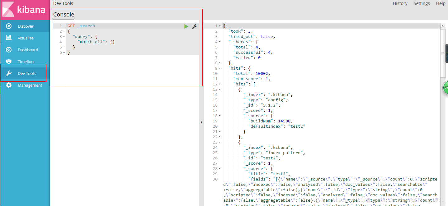Click the "match_all": {} line in the editor
This screenshot has width=448, height=206.
pyautogui.click(x=97, y=42)
